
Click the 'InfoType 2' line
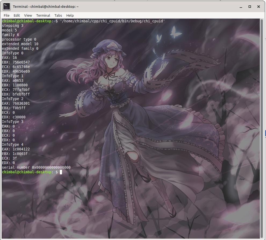click(x=13, y=99)
